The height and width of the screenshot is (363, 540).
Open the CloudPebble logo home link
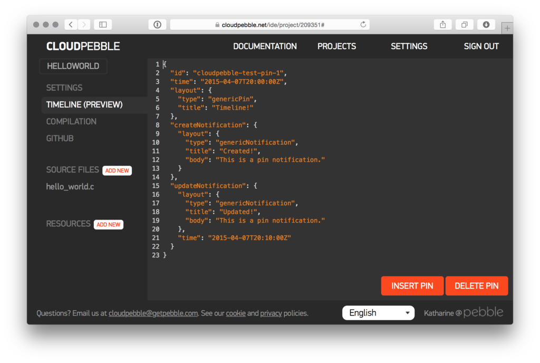tap(83, 46)
